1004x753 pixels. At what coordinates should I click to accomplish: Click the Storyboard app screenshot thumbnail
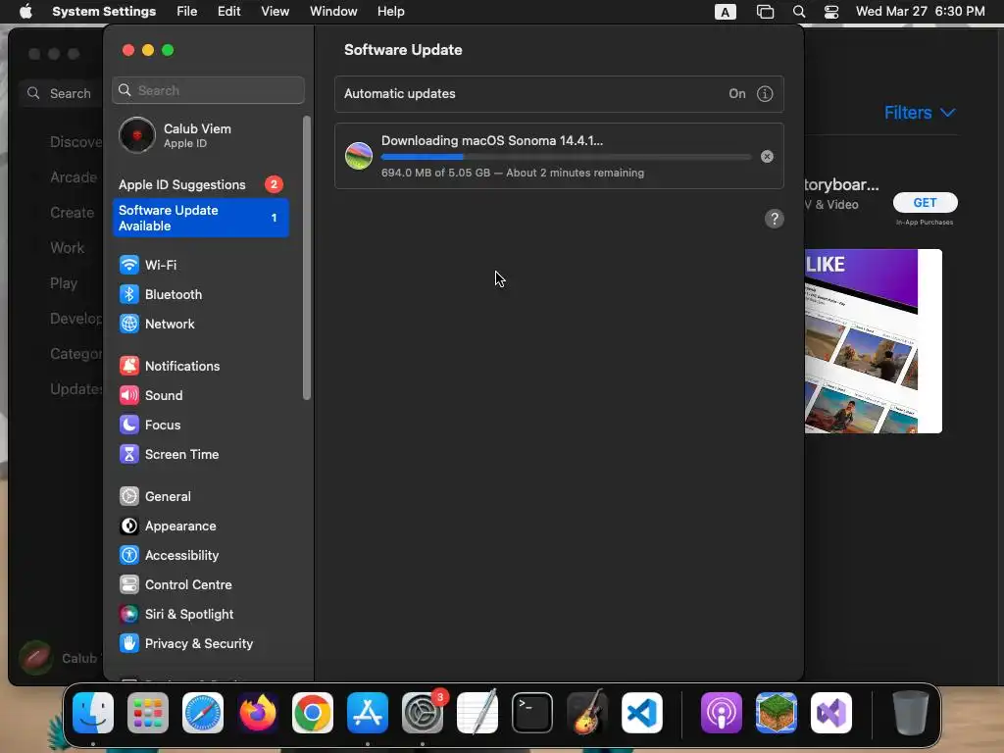(874, 341)
